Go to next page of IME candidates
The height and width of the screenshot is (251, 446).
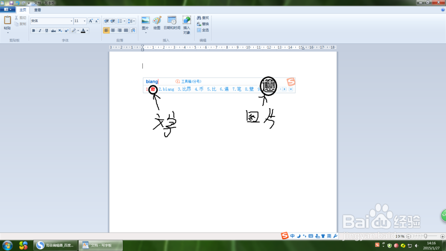pos(284,89)
